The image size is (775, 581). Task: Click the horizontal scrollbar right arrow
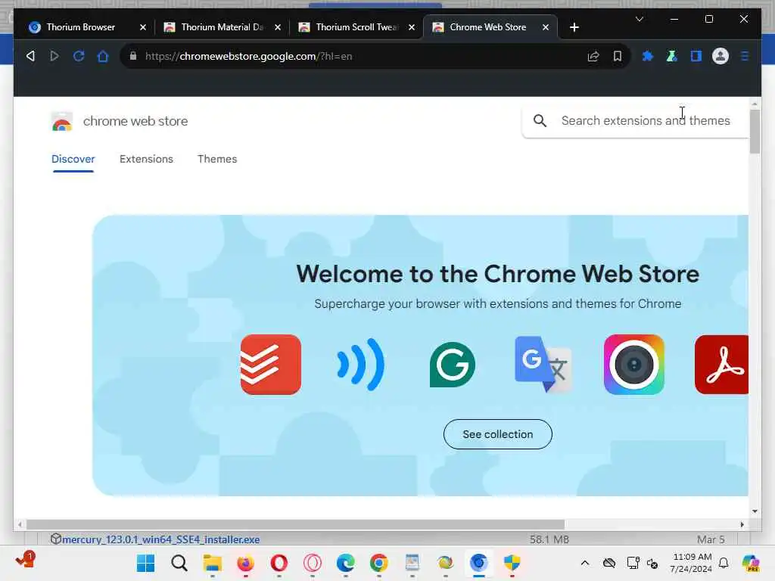point(742,525)
